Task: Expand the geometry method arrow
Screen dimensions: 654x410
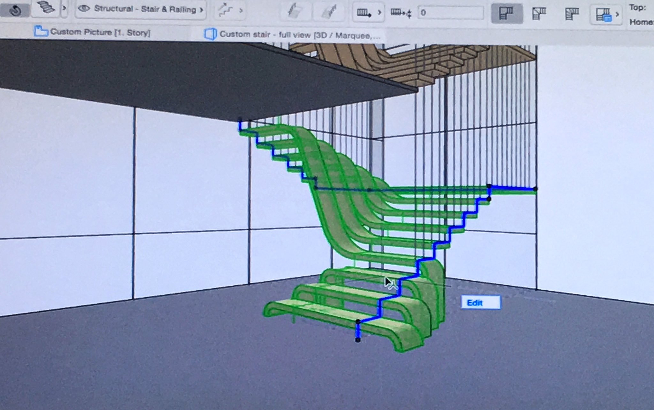Action: [241, 11]
